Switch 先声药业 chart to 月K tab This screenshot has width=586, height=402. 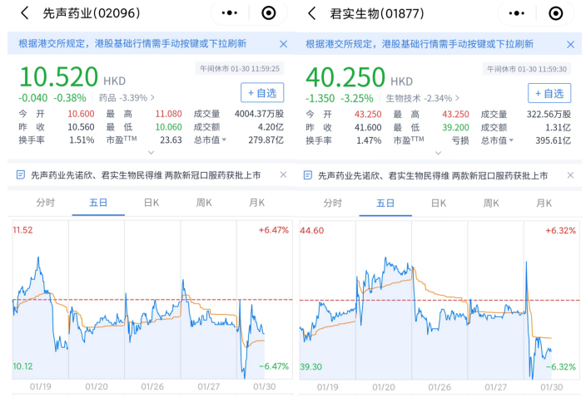pos(257,203)
